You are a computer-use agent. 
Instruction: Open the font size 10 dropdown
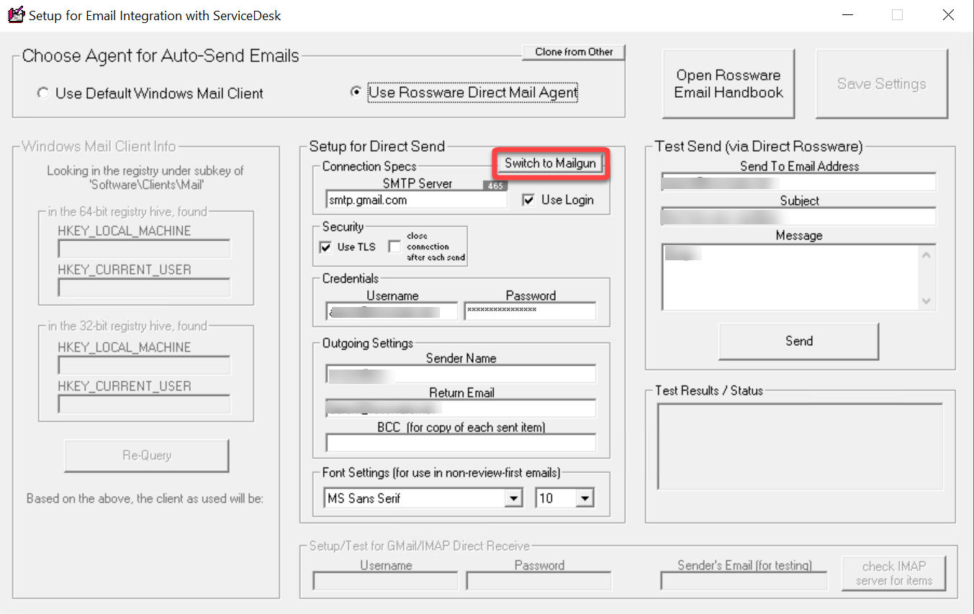pos(584,498)
